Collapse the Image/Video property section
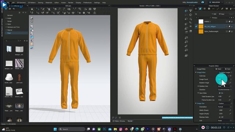The image size is (235, 132). click(x=196, y=73)
